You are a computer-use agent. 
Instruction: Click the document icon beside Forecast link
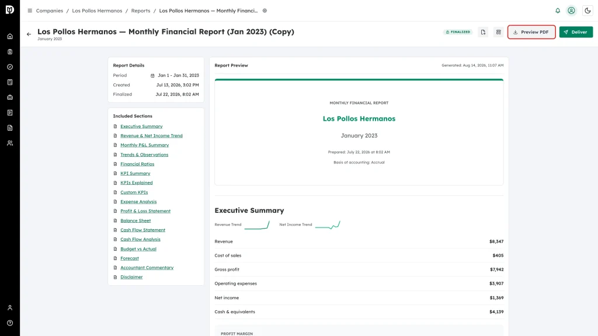[x=115, y=258]
